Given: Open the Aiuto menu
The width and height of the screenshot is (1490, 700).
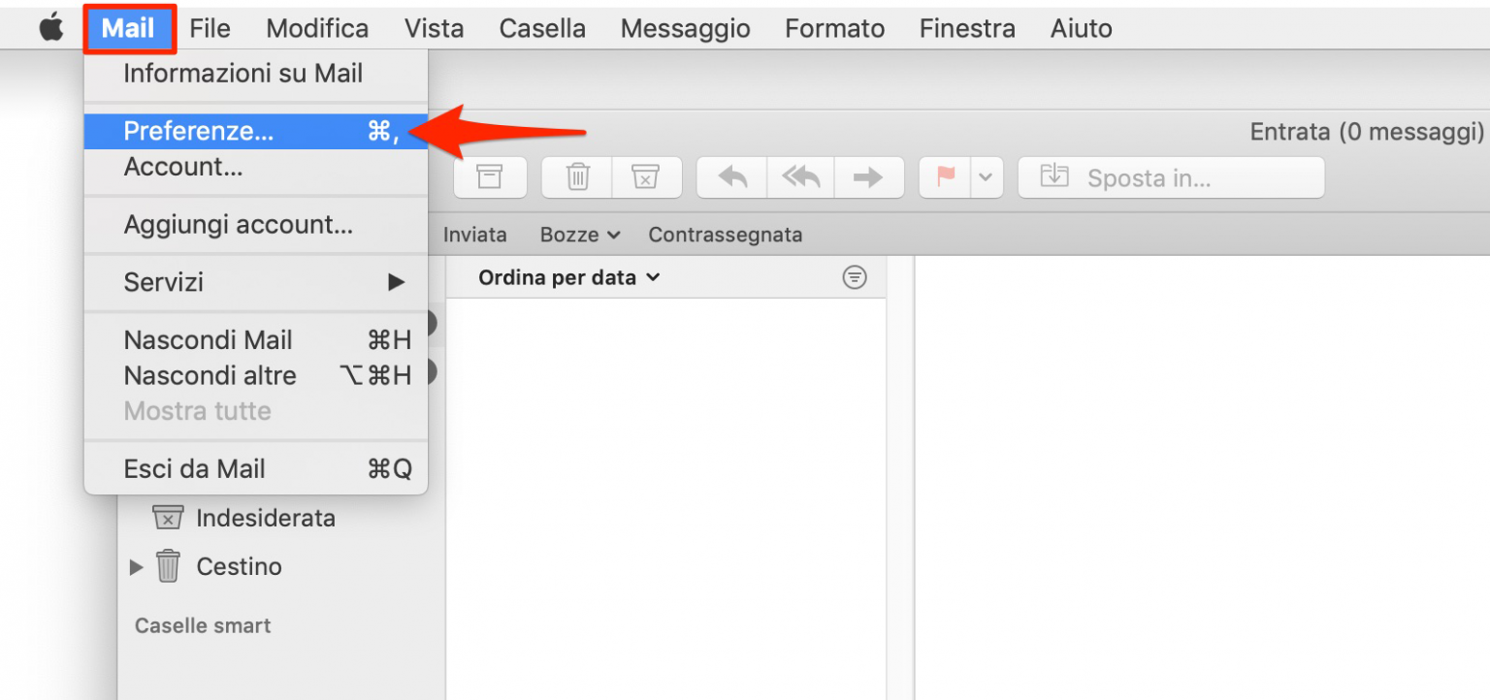Looking at the screenshot, I should coord(1081,29).
